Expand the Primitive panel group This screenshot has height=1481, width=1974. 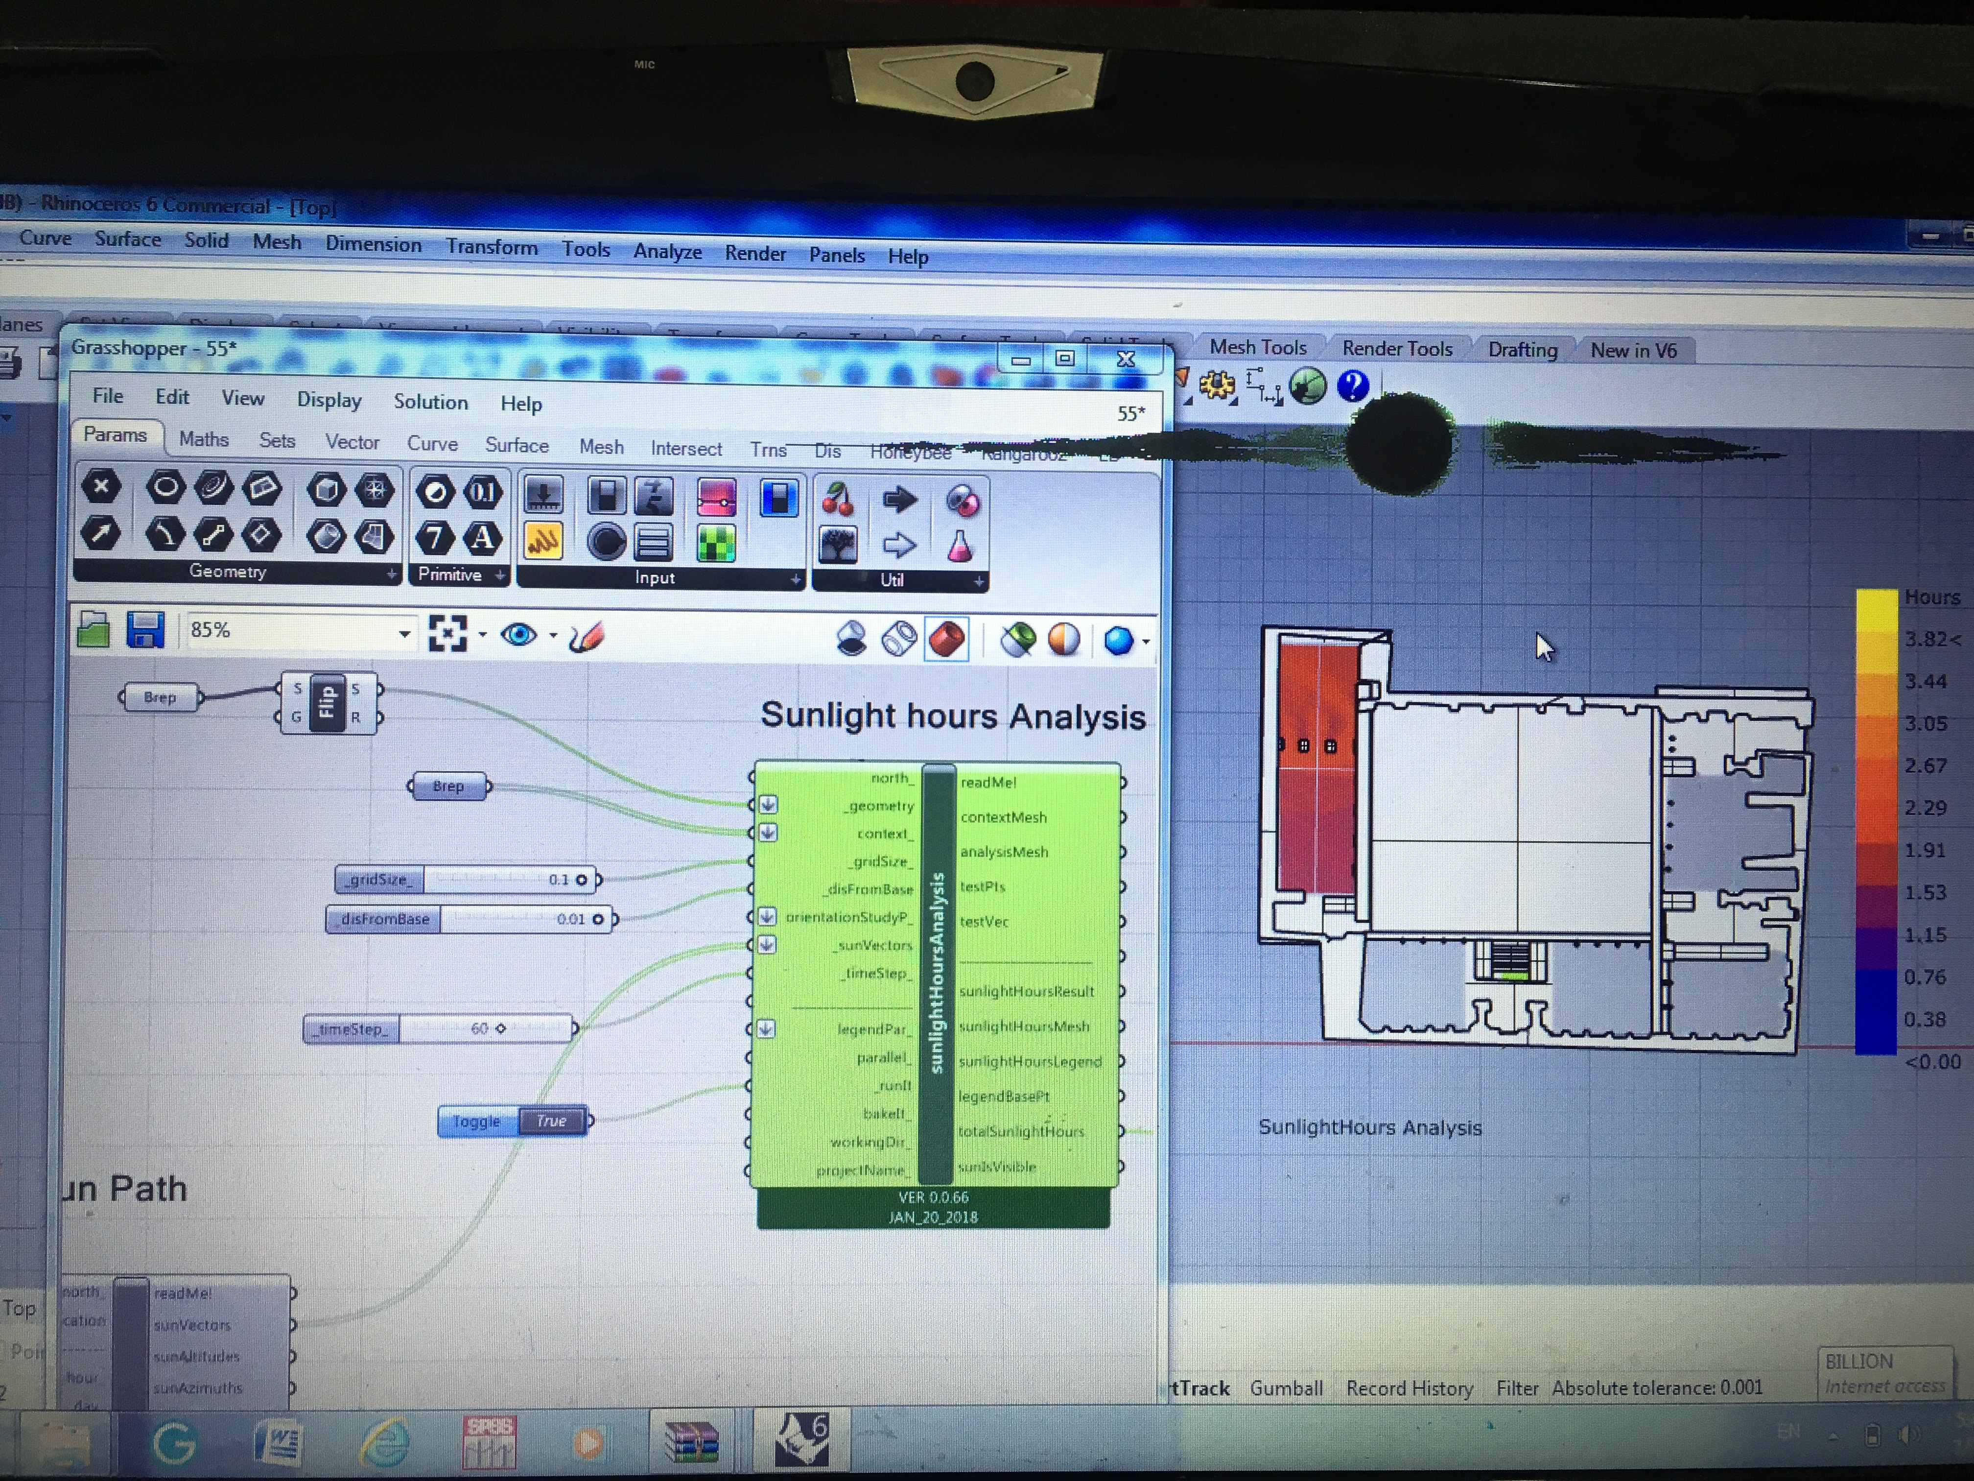(x=501, y=576)
